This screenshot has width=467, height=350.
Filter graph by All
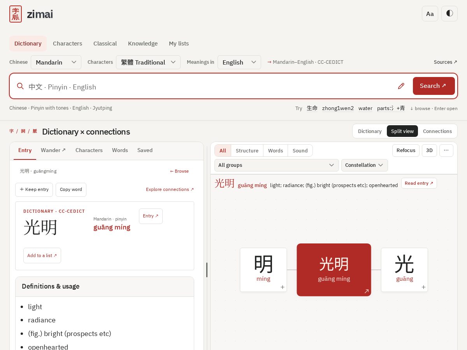pyautogui.click(x=223, y=150)
